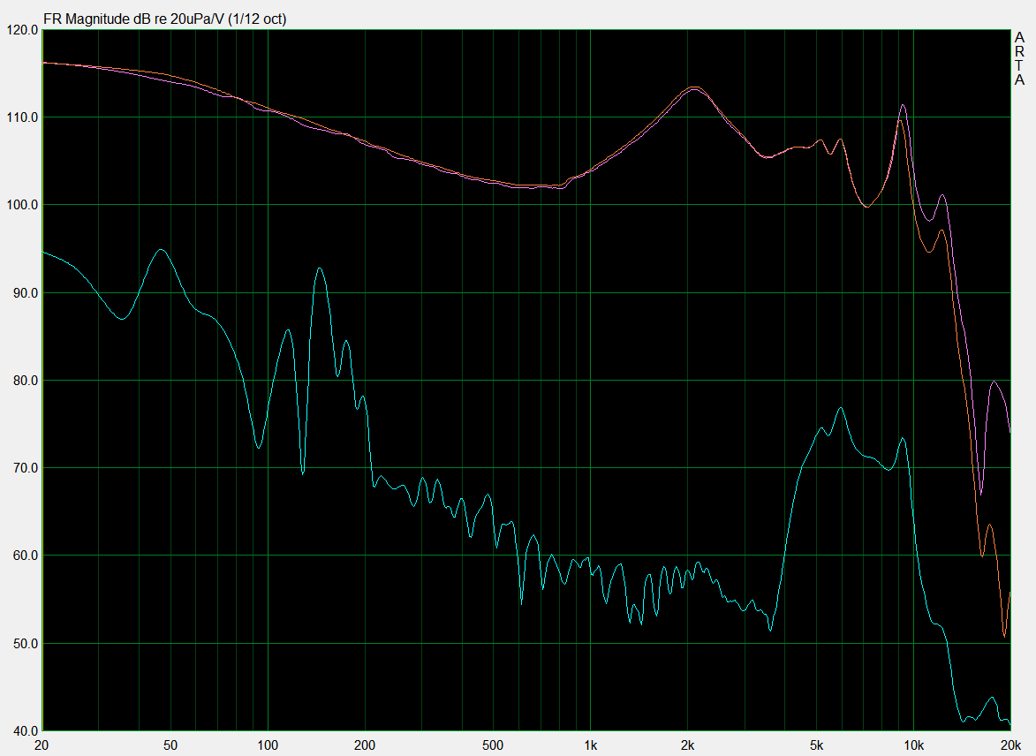Select the 110.0 dB vertical axis label

(x=22, y=117)
